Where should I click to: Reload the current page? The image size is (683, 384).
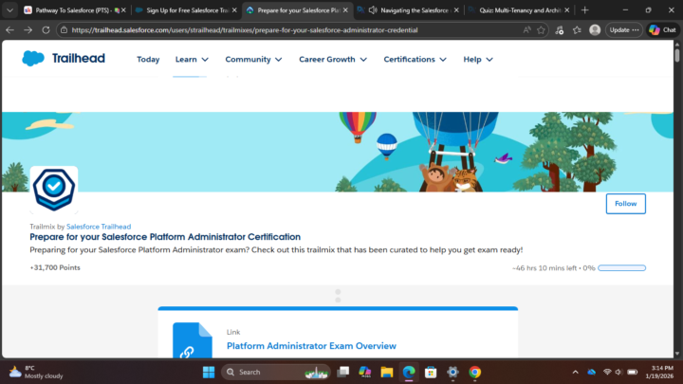click(x=46, y=30)
